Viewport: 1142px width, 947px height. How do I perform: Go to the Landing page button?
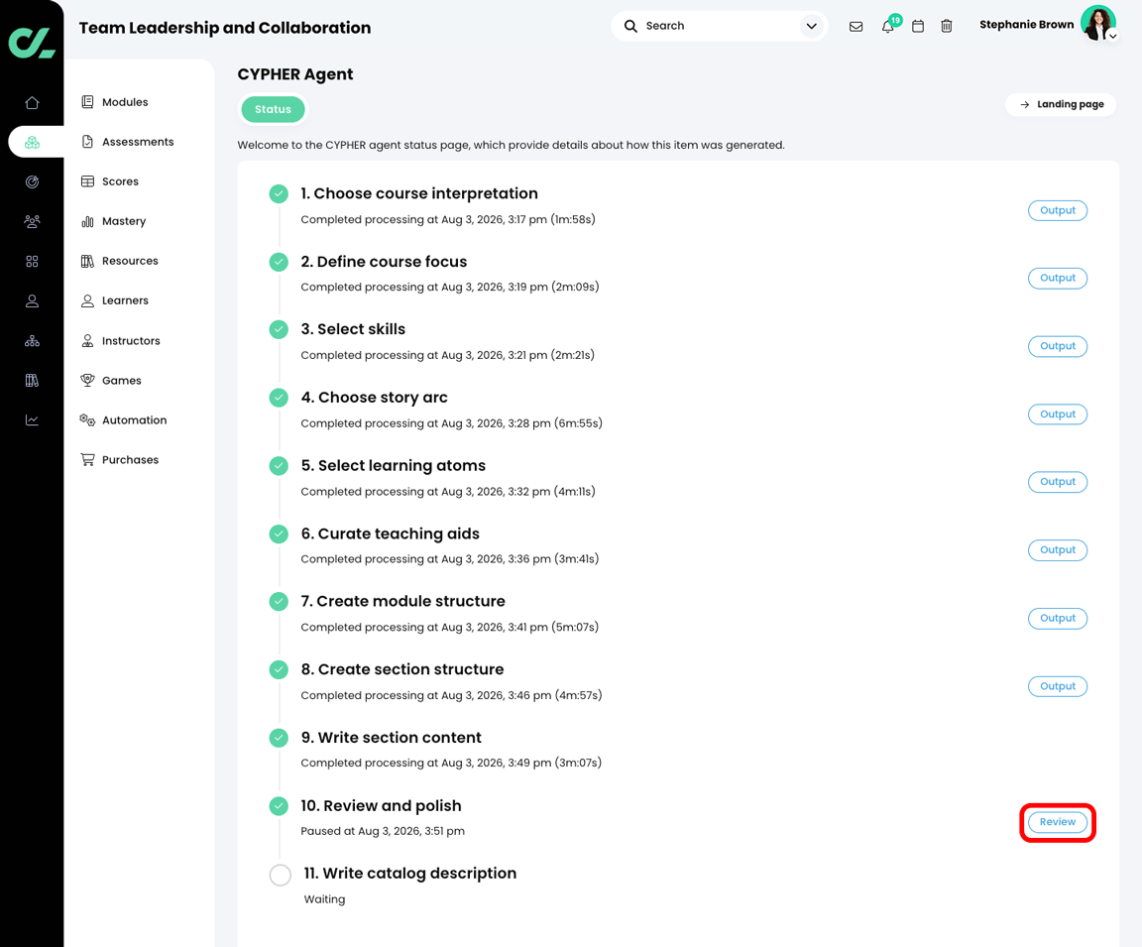point(1061,104)
